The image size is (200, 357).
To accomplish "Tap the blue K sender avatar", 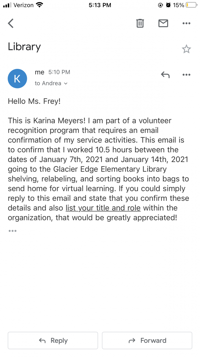I will coord(17,79).
